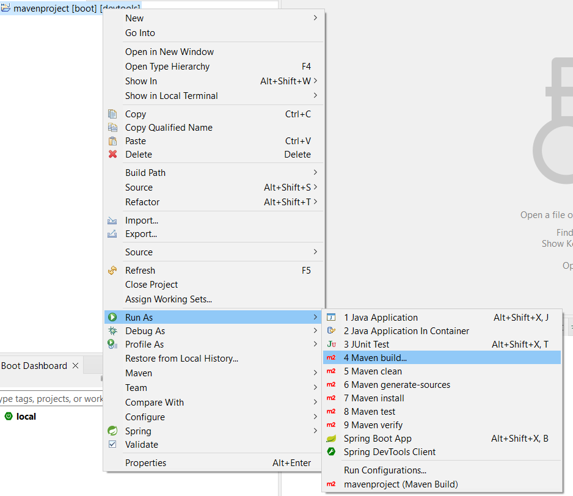Click the Debug As bug icon
This screenshot has height=496, width=573.
pyautogui.click(x=112, y=331)
